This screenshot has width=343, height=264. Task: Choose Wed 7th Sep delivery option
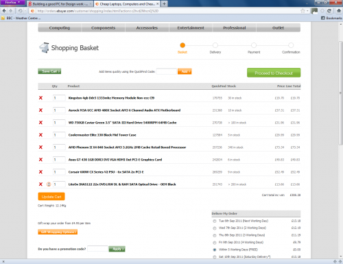215,228
